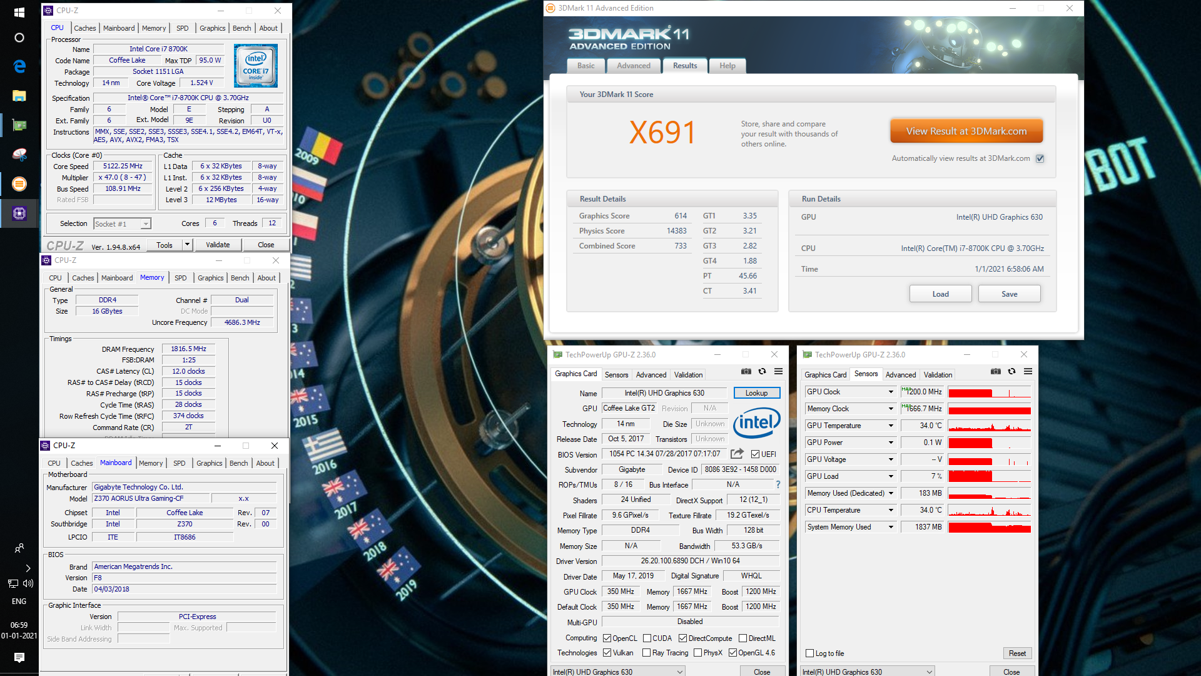Viewport: 1201px width, 676px height.
Task: Take screenshot in GPU-Z Graphics Card window
Action: tap(746, 371)
